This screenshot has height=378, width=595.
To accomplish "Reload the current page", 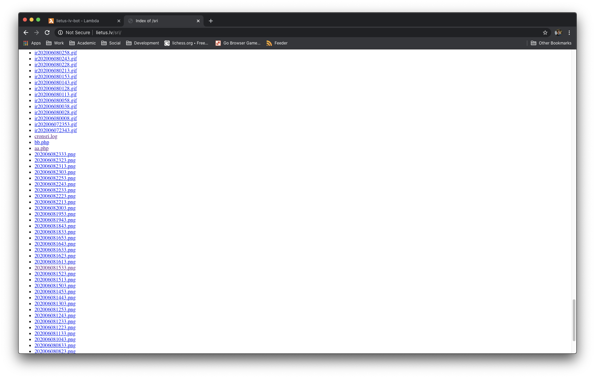I will coord(47,33).
